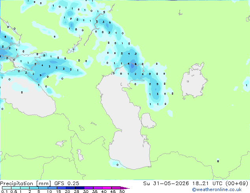Image resolution: width=250 pixels, height=193 pixels.
Task: Click the legend label '30'
Action: 86,191
